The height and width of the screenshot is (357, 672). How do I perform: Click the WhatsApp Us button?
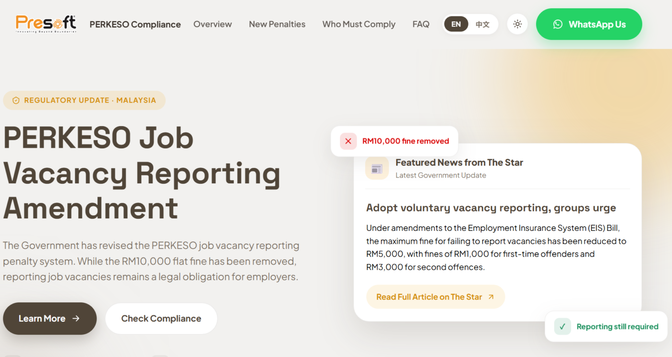[x=589, y=24]
